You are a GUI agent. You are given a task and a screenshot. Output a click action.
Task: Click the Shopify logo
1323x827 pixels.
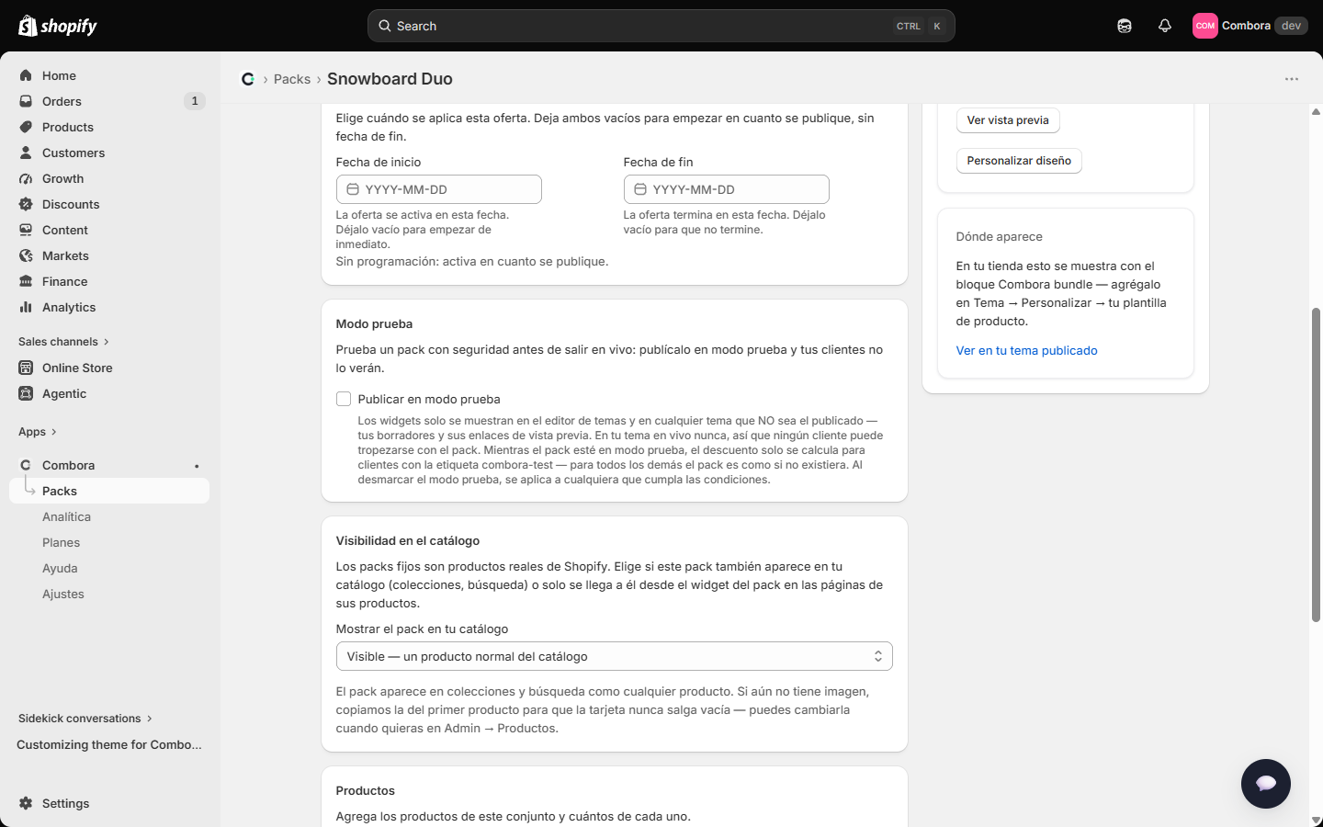click(x=58, y=26)
